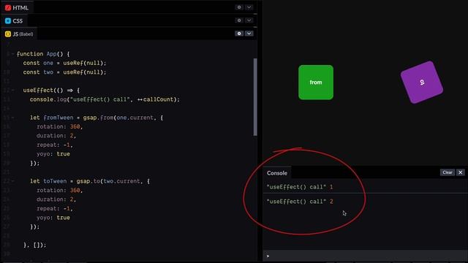Select the HTML editor tab
Viewport: 468px width, 263px height.
[x=17, y=8]
